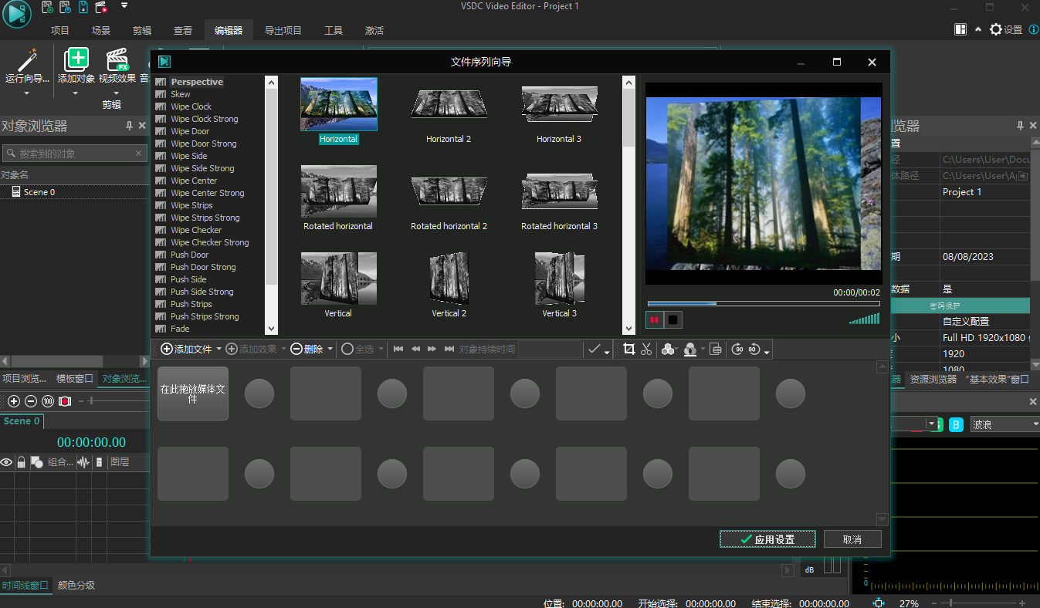Click the info icon beside Settings
Image resolution: width=1040 pixels, height=608 pixels.
click(1033, 29)
